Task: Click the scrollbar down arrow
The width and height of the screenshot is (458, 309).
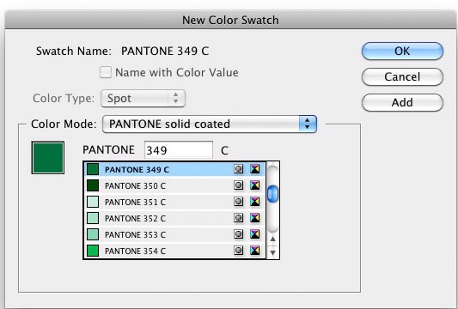Action: pos(272,252)
